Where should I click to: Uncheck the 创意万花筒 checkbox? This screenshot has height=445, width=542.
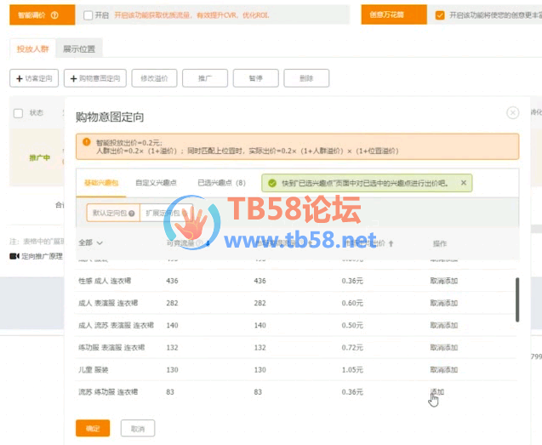tap(439, 15)
